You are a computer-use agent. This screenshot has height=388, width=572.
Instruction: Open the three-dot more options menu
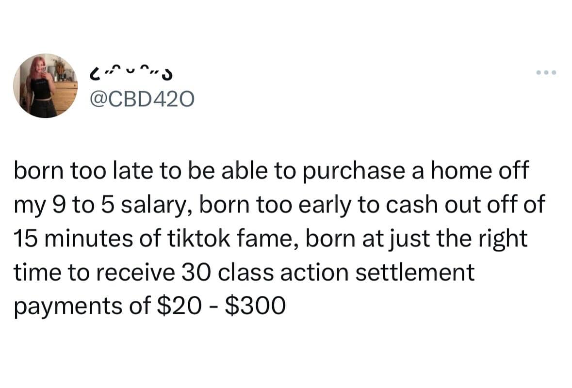pyautogui.click(x=547, y=73)
